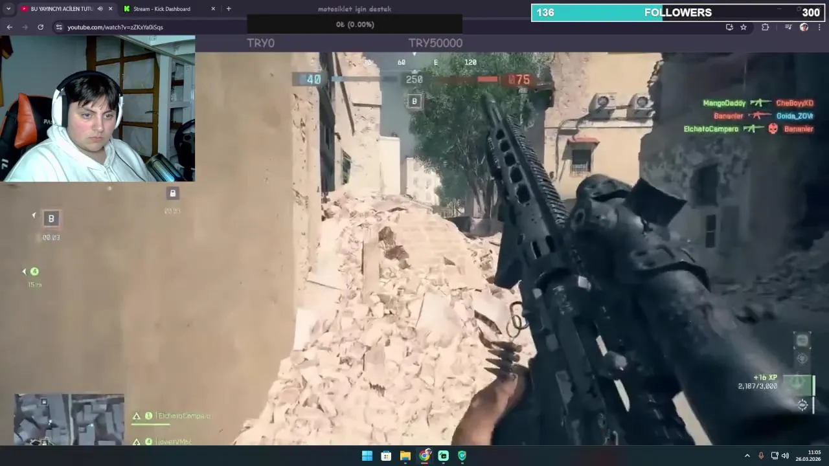Close the YouTube browser tab
This screenshot has width=829, height=466.
click(x=110, y=9)
